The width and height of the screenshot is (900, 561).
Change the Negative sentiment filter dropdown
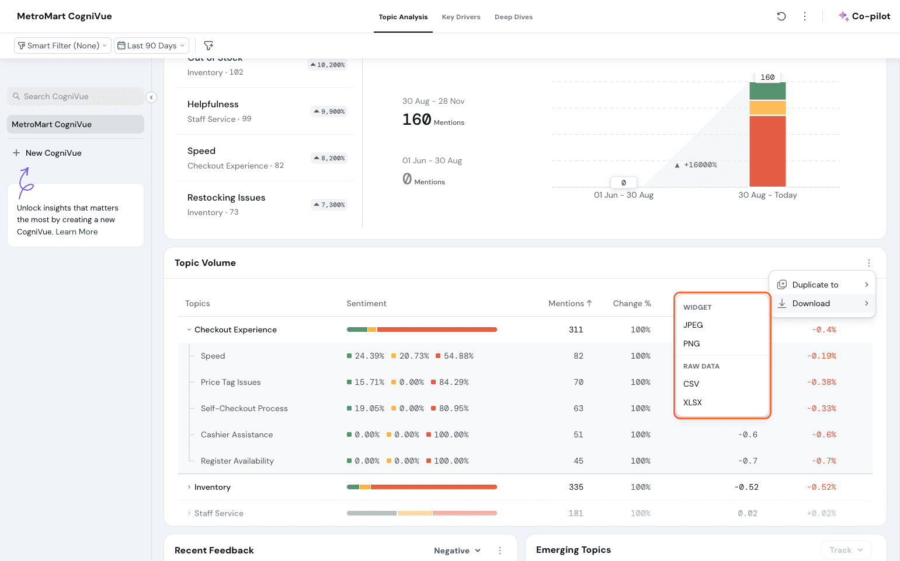(457, 551)
